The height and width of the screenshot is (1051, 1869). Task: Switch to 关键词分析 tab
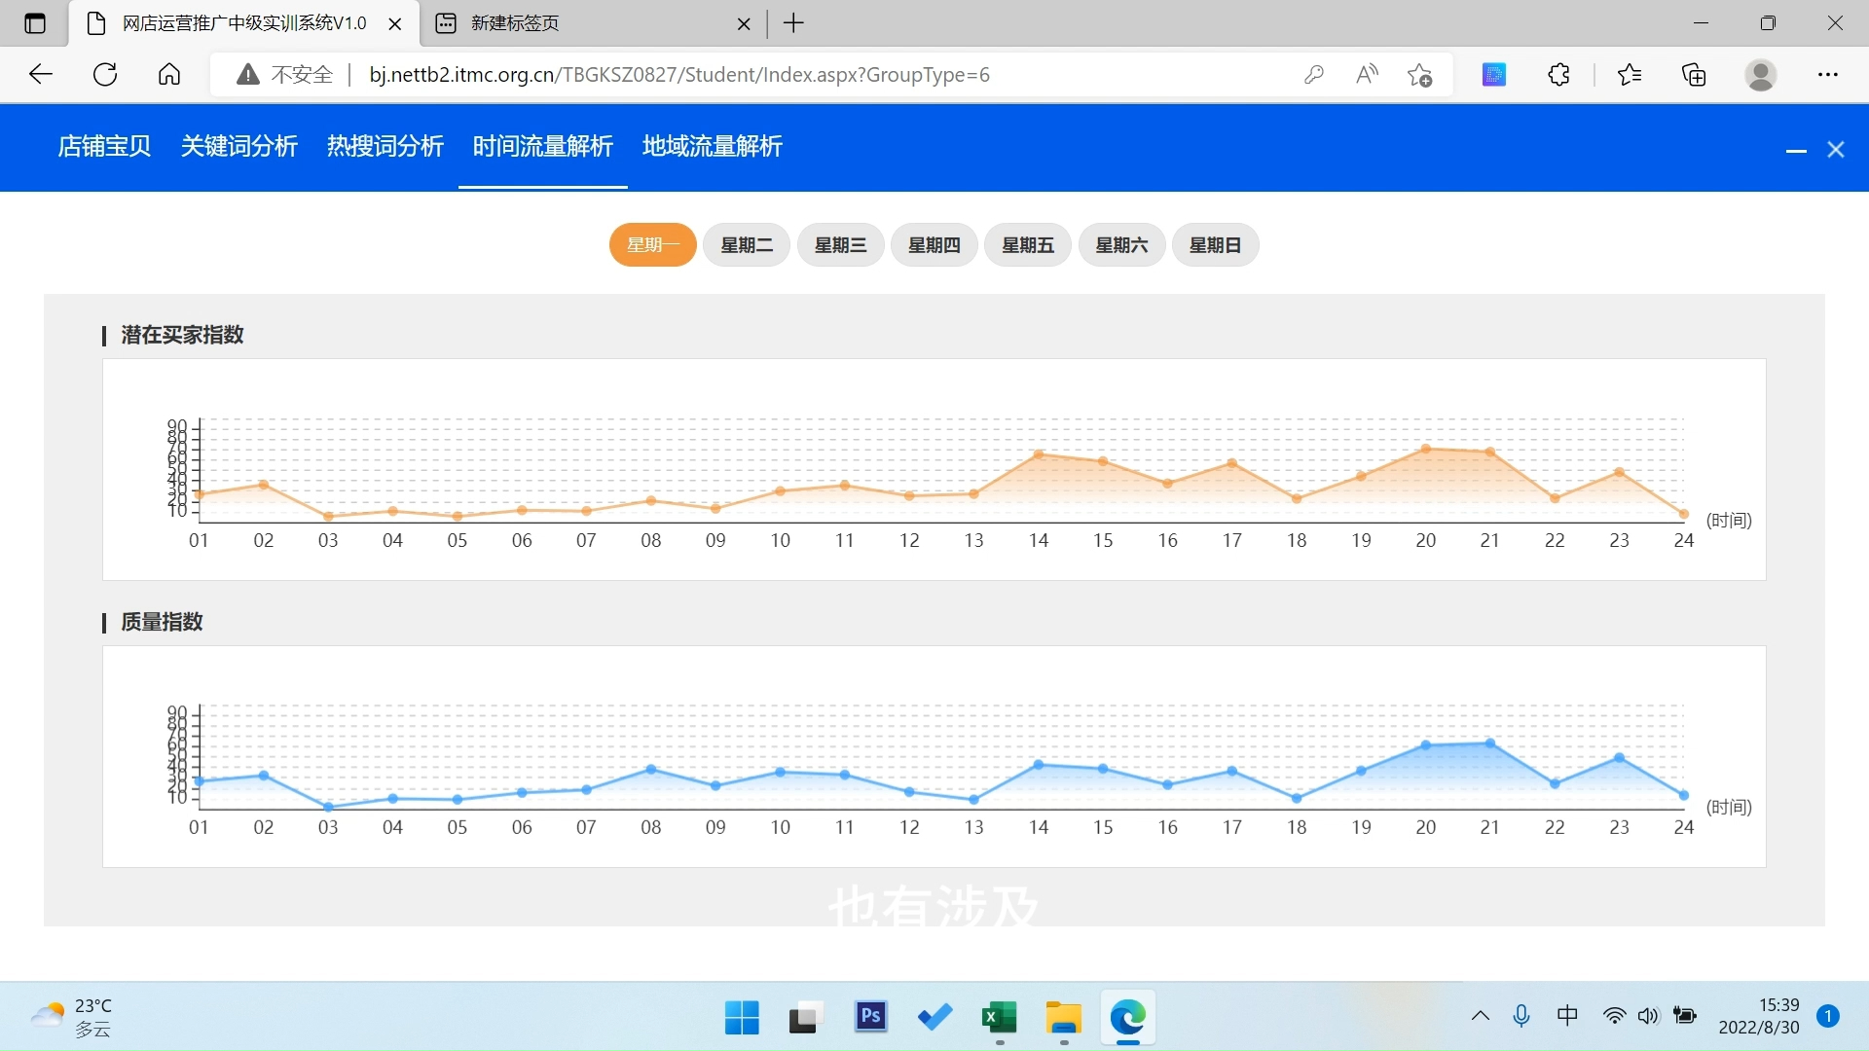pos(239,146)
